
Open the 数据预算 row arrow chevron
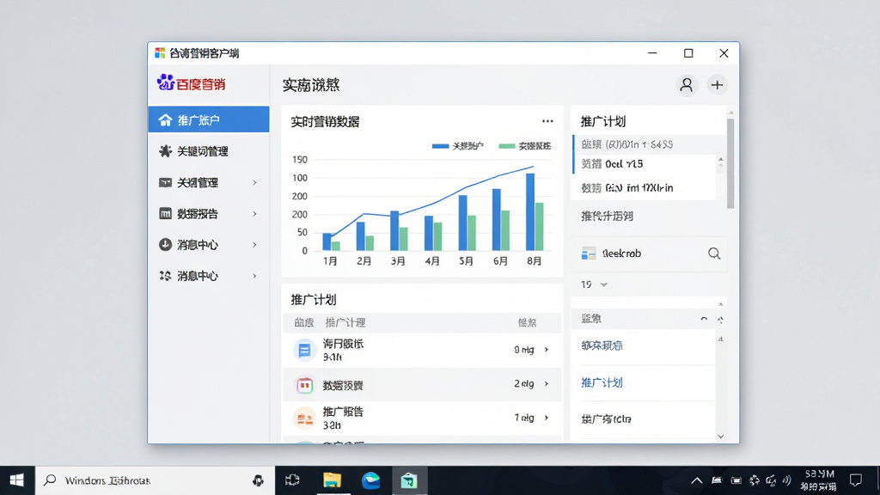(547, 384)
